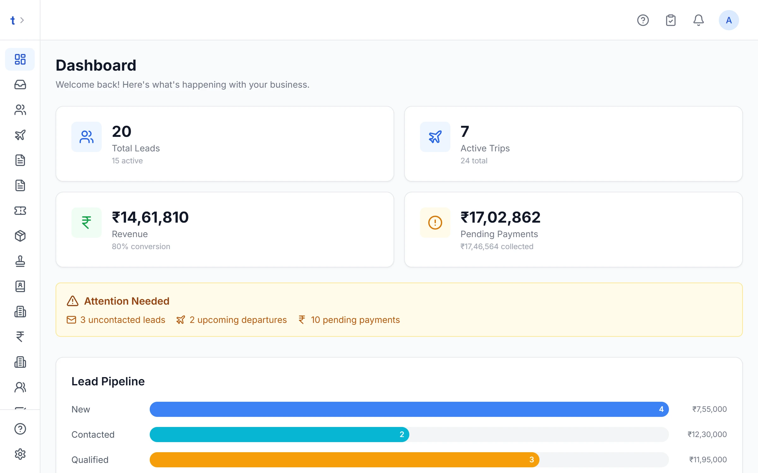Click the 'Dashboard' page title
758x473 pixels.
96,65
